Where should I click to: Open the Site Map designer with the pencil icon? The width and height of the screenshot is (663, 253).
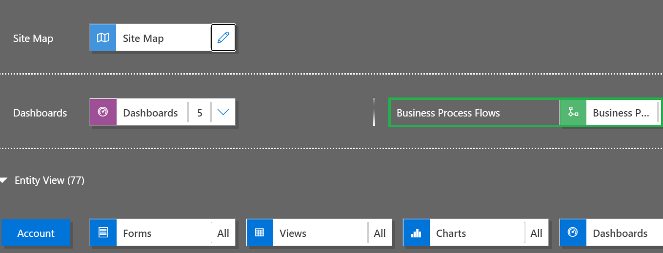pos(223,38)
